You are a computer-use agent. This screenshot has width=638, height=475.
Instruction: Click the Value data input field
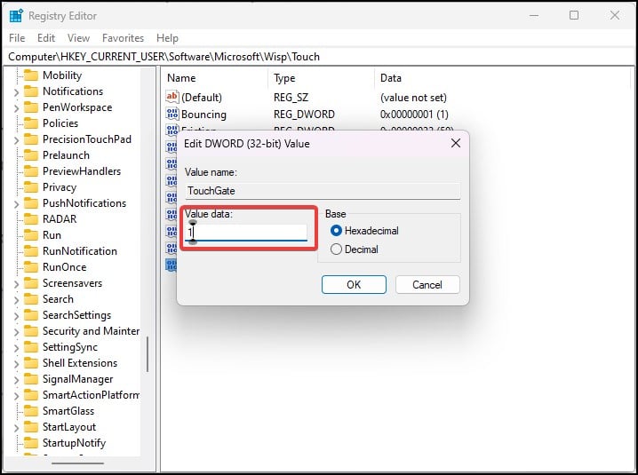click(x=246, y=233)
